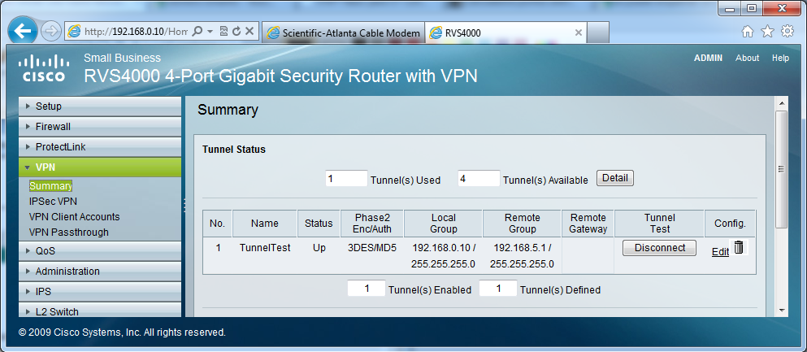Stop loading with the address bar X icon

click(249, 32)
